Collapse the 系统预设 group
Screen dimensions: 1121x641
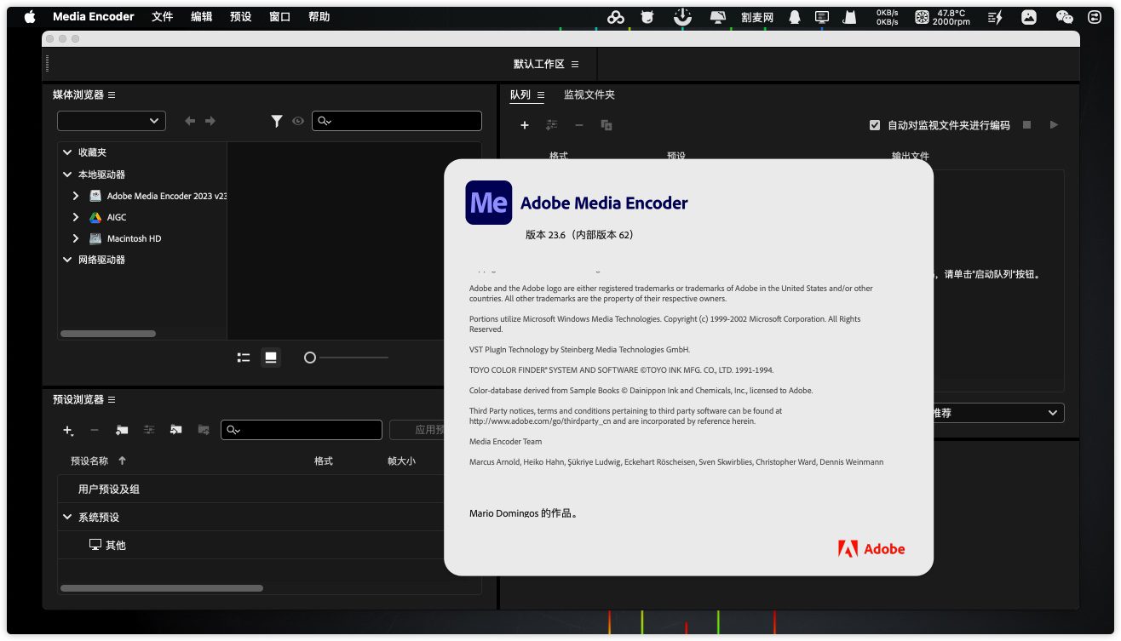pos(67,517)
